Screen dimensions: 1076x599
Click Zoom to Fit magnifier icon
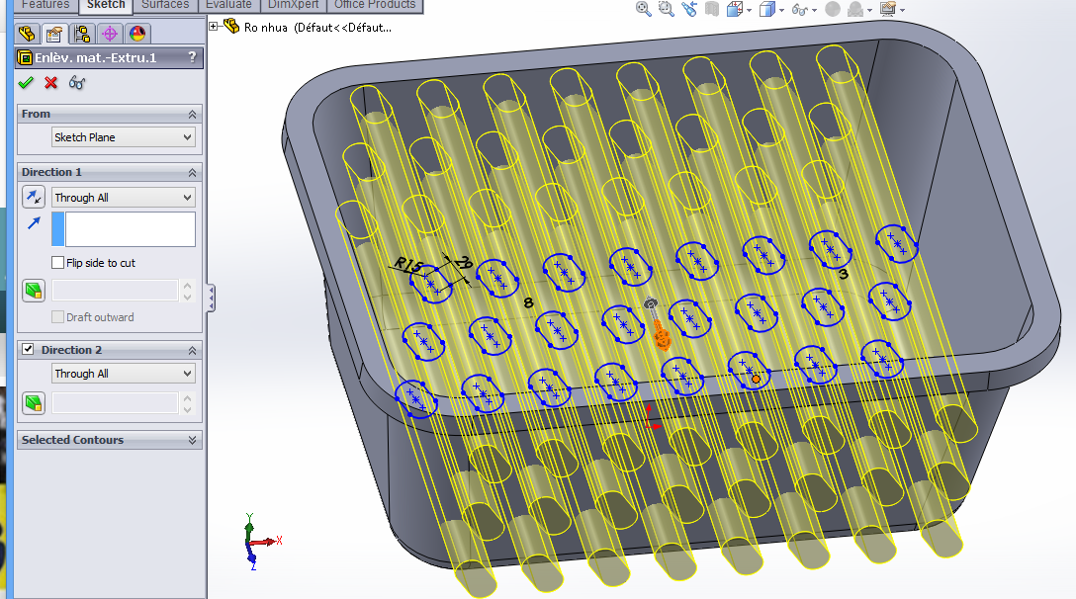coord(644,9)
